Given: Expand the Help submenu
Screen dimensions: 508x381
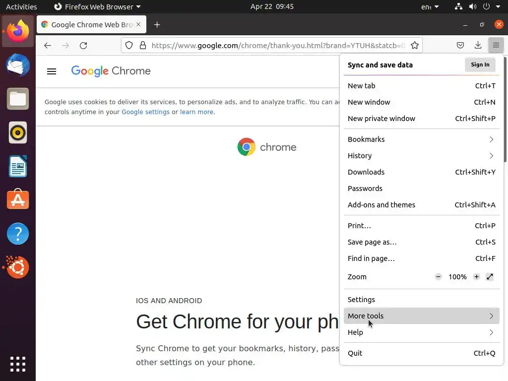Looking at the screenshot, I should click(422, 332).
